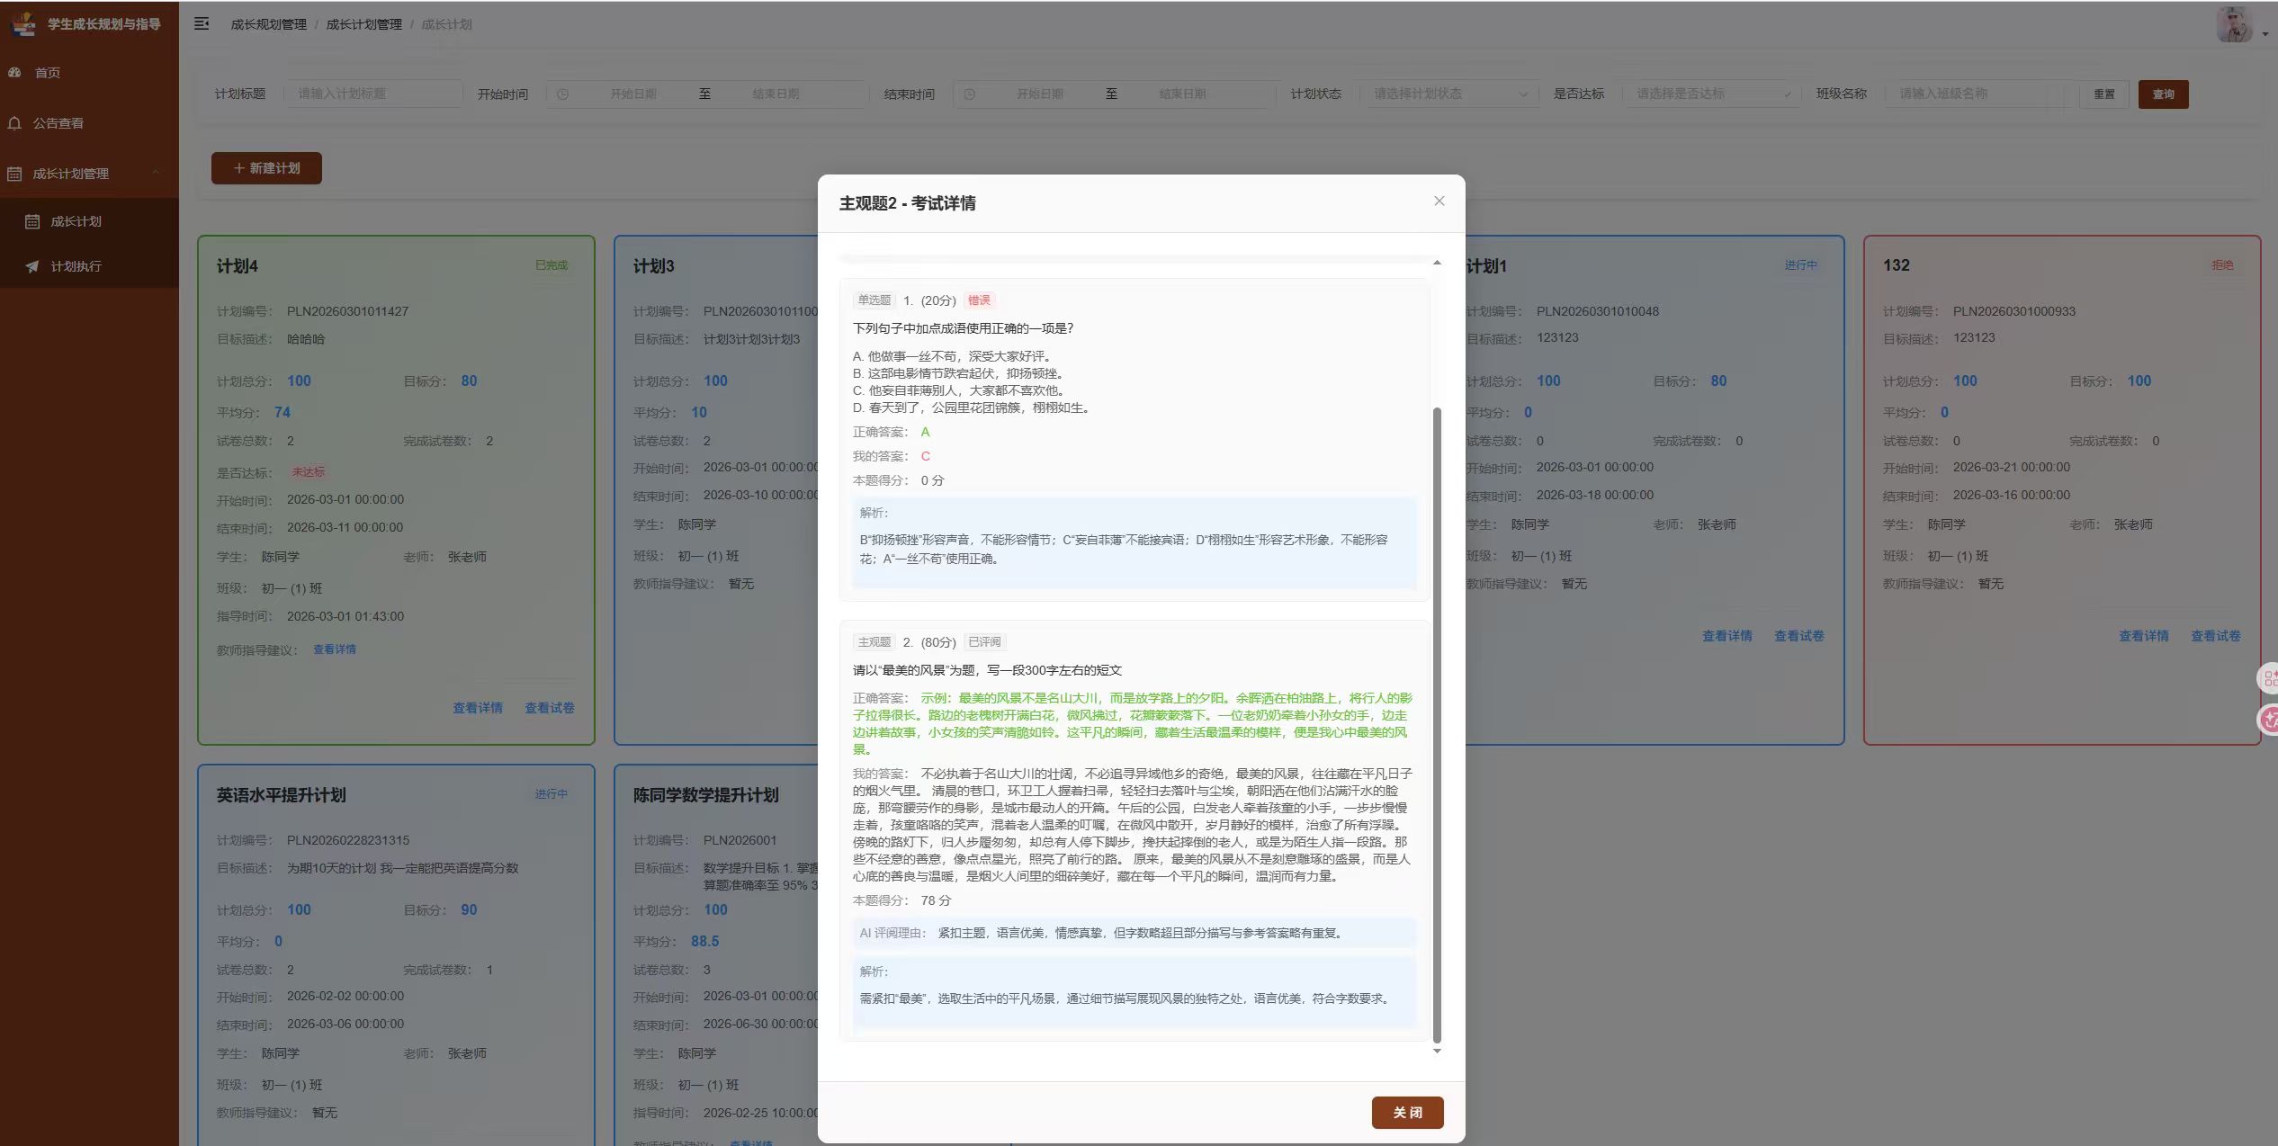View 教师指导建议 查看详情 link in 计划4
Viewport: 2278px width, 1146px height.
point(335,649)
